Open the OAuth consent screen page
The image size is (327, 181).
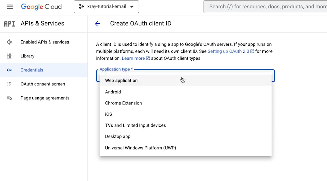44,84
